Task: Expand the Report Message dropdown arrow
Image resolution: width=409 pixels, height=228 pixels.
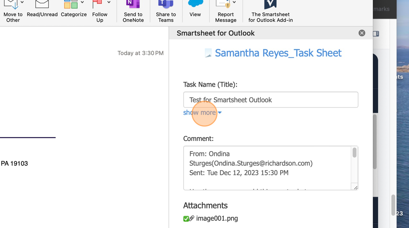Action: [x=234, y=2]
